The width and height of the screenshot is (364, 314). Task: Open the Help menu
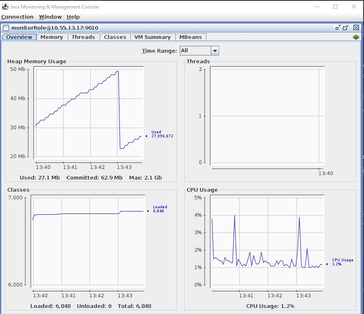pyautogui.click(x=73, y=17)
